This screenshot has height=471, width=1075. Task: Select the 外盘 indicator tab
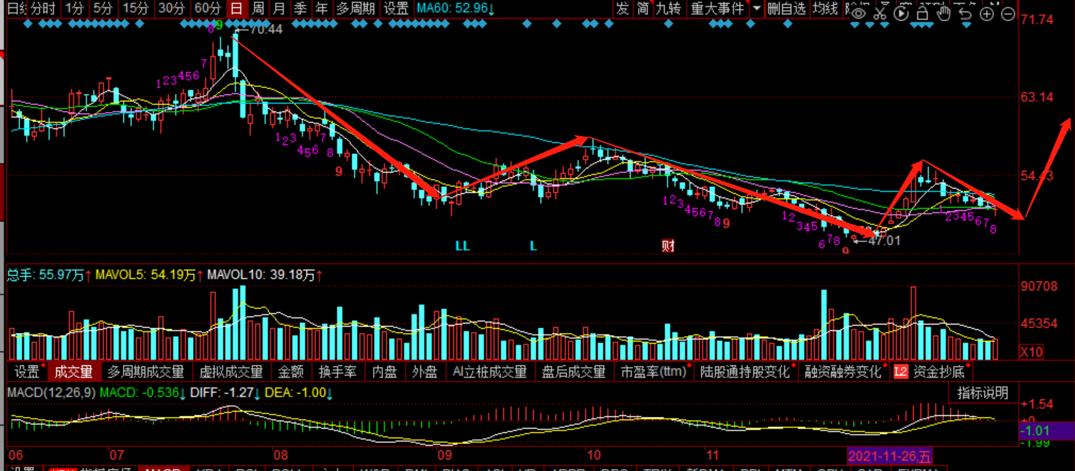[x=424, y=372]
